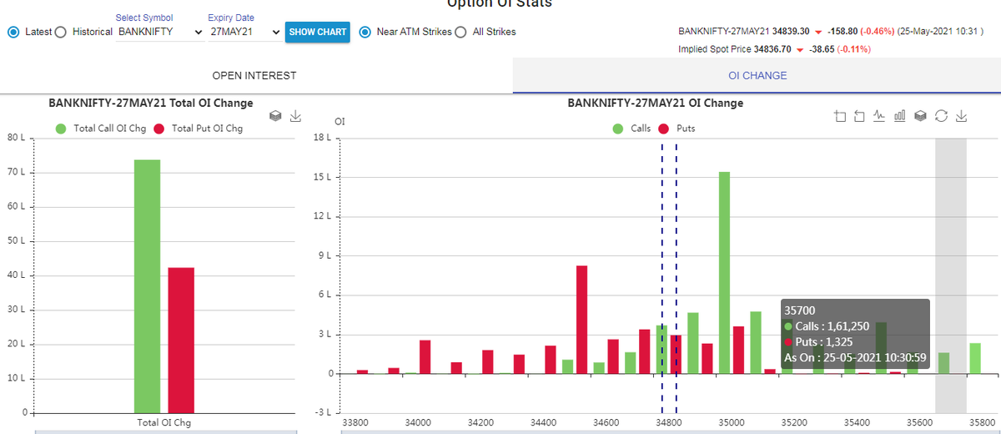The width and height of the screenshot is (1001, 434).
Task: Download OI Change chart as image
Action: (961, 117)
